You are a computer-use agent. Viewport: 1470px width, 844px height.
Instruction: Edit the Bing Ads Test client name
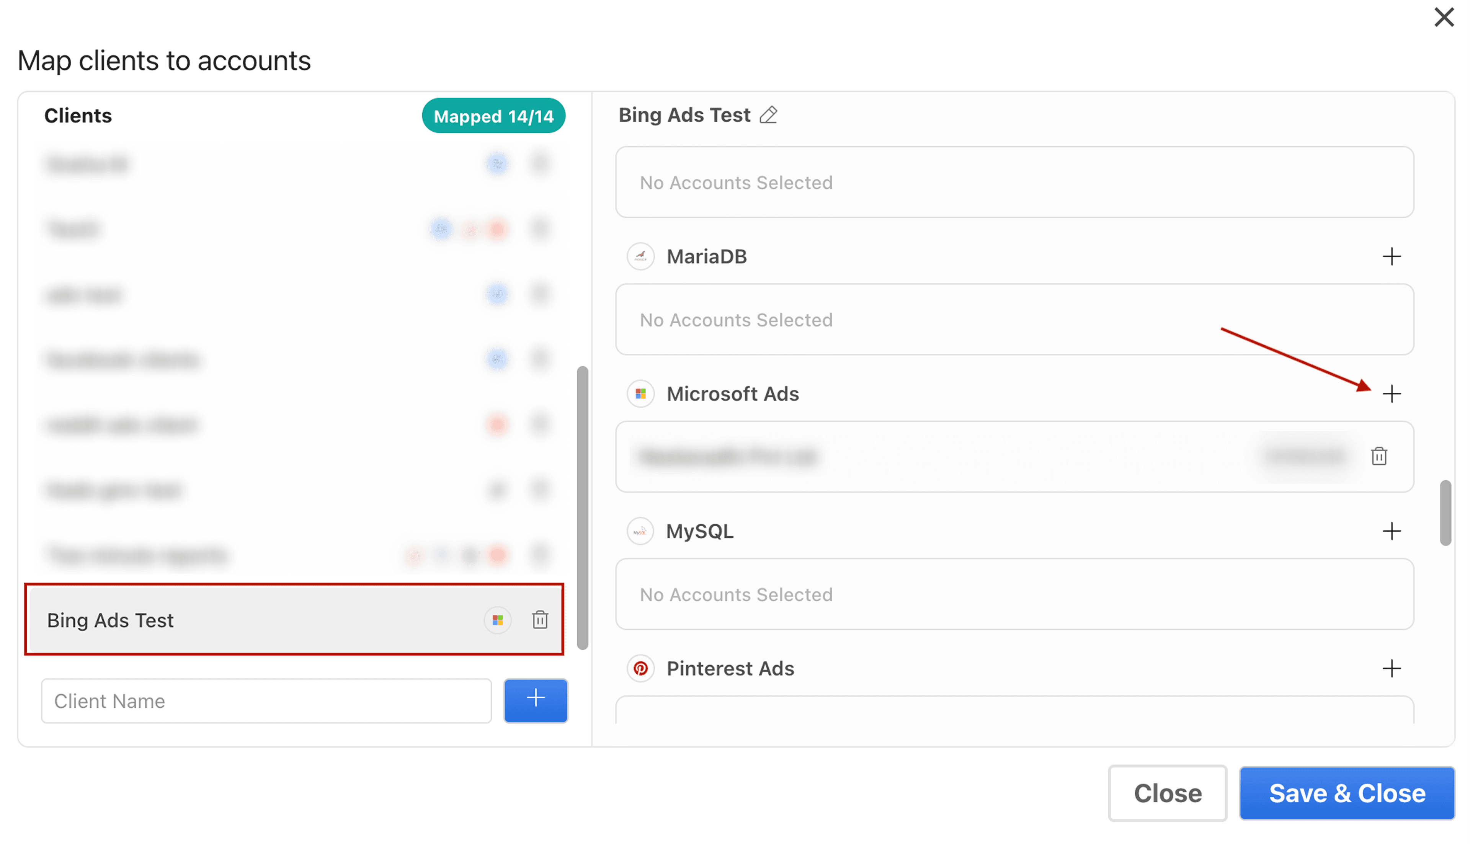(768, 115)
